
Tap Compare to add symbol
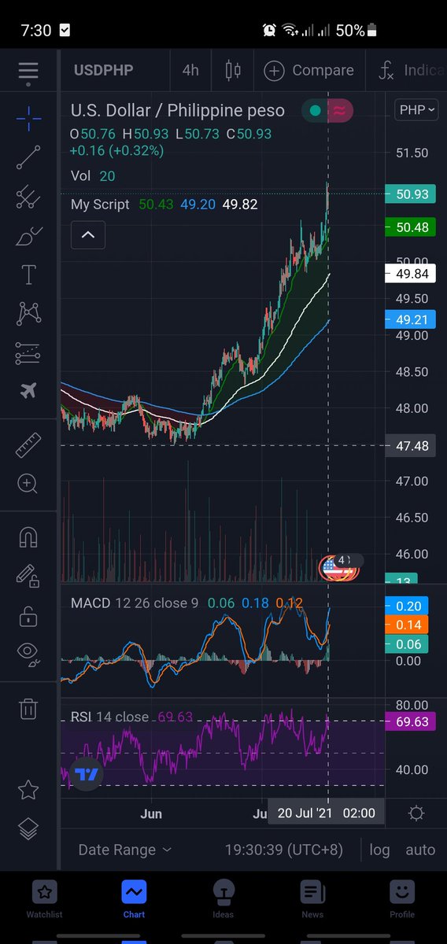point(309,70)
